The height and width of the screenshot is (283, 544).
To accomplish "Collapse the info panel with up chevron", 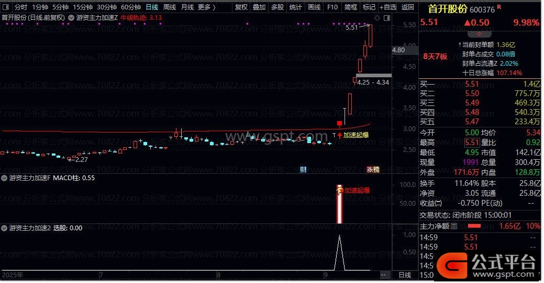I will point(479,34).
